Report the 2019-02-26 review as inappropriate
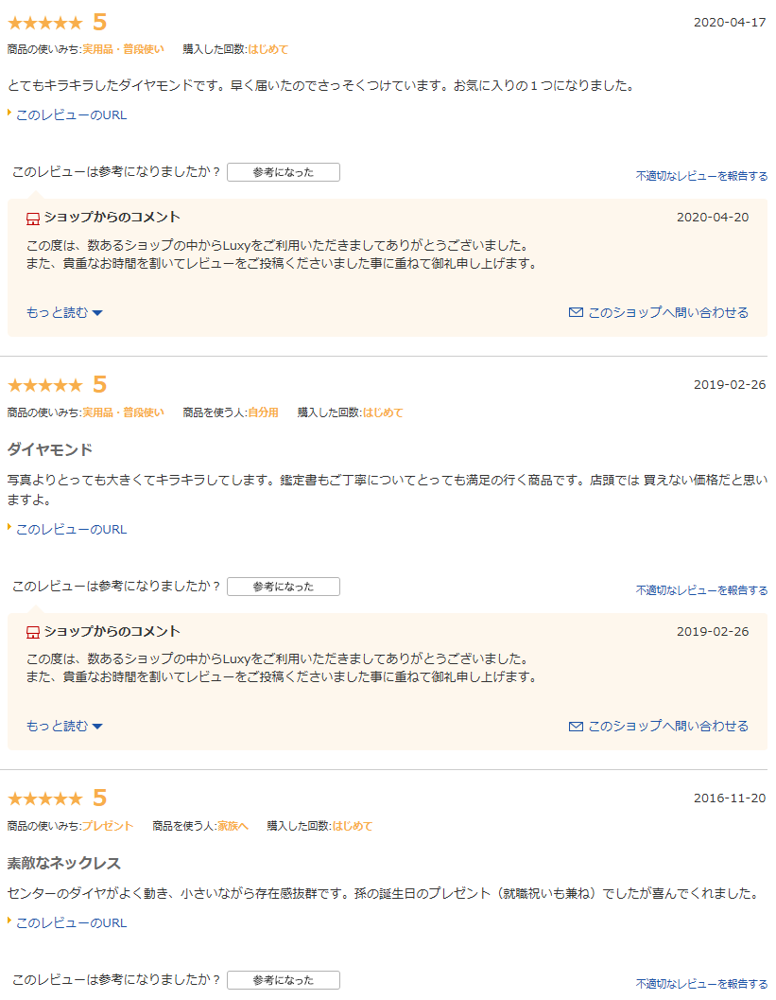Screen dimensions: 776x1000 (x=701, y=590)
